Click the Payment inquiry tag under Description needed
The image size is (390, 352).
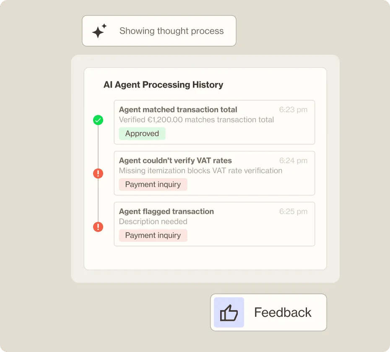pyautogui.click(x=153, y=236)
